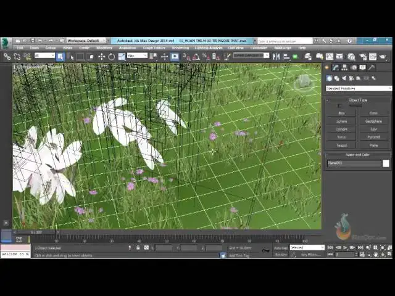
Task: Select Lights category in Create panel
Action: [344, 78]
